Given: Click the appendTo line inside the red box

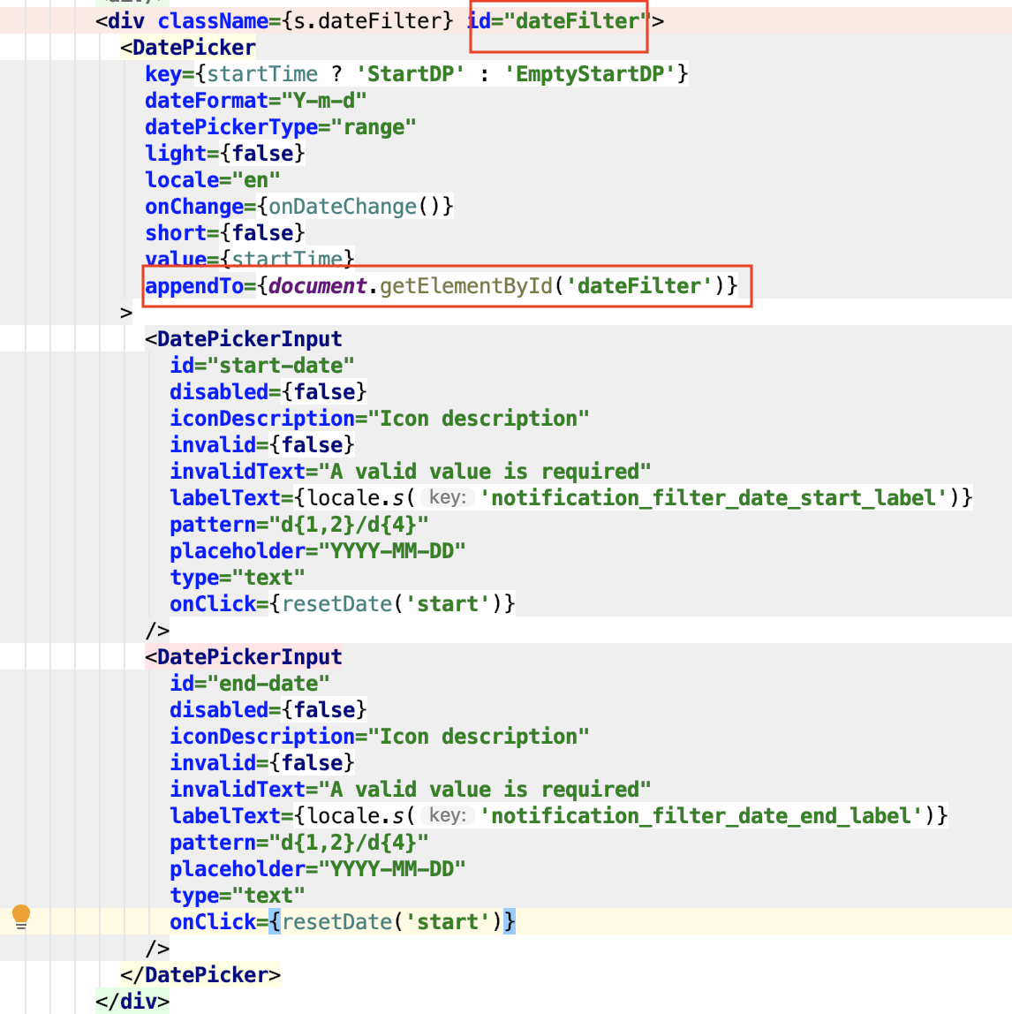Looking at the screenshot, I should [442, 285].
